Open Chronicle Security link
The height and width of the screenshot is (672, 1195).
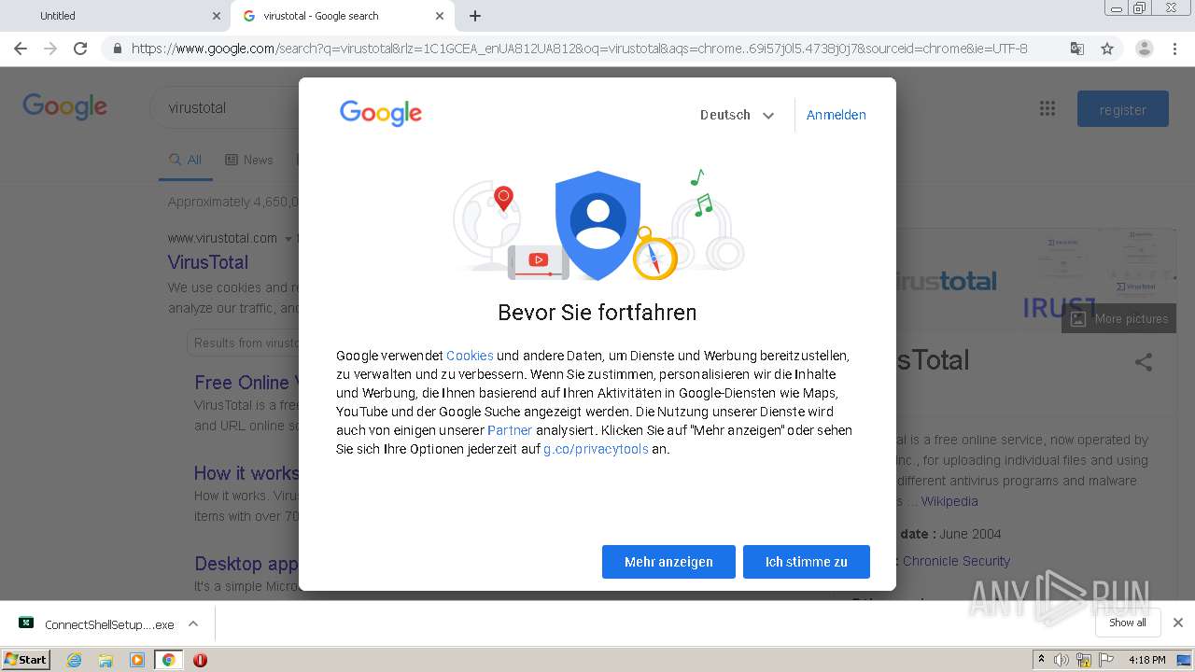coord(956,561)
